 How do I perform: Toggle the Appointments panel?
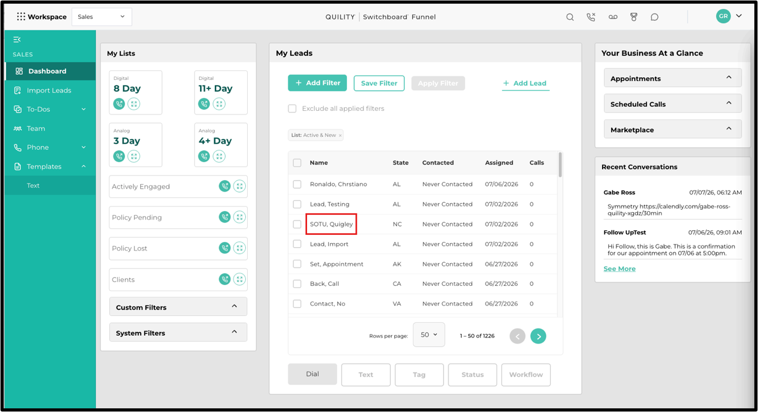pyautogui.click(x=672, y=78)
